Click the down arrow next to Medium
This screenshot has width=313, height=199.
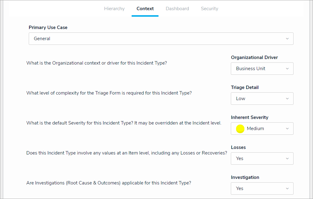click(x=287, y=129)
